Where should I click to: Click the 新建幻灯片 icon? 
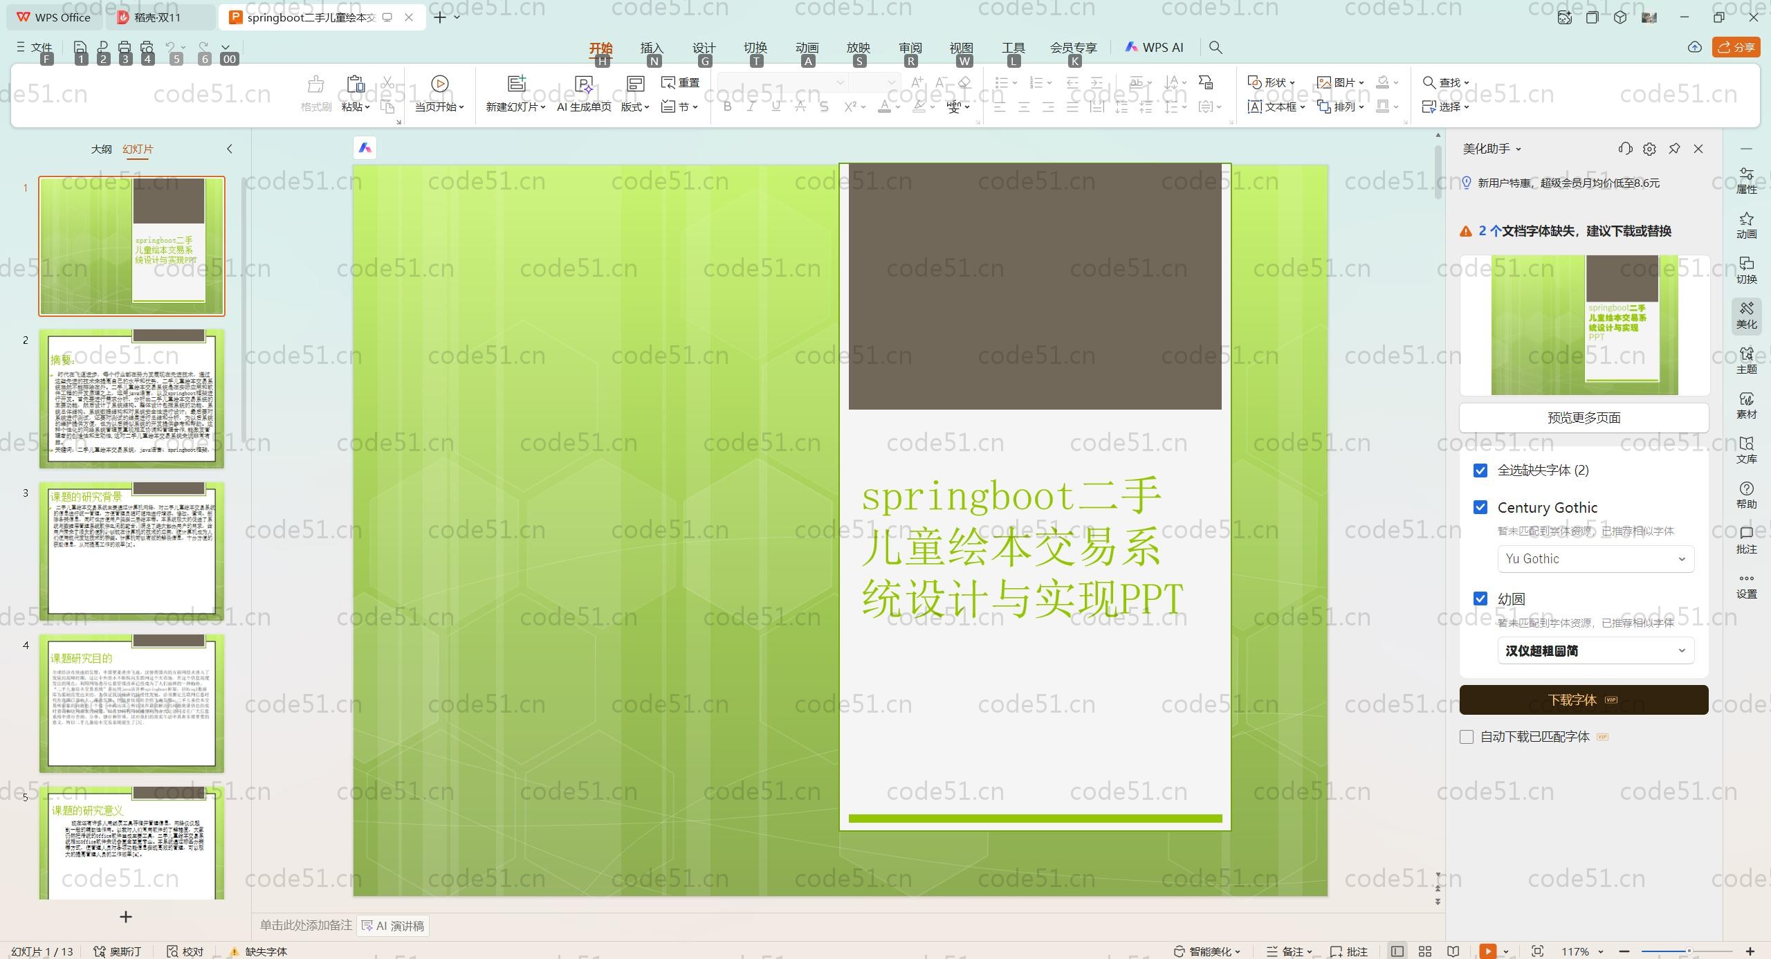pos(516,84)
